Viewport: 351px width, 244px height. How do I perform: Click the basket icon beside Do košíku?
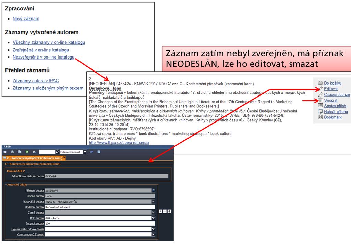pos(320,83)
